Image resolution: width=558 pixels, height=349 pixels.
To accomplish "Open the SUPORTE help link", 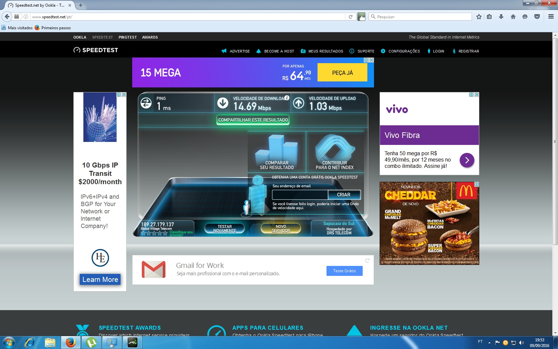I will tap(362, 51).
